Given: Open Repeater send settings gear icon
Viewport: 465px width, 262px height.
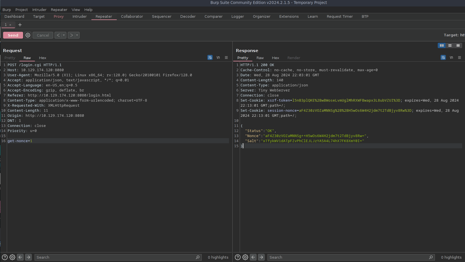Looking at the screenshot, I should pyautogui.click(x=28, y=35).
